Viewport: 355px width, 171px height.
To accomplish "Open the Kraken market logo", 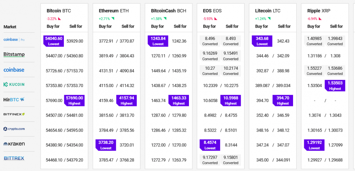I will [x=14, y=144].
